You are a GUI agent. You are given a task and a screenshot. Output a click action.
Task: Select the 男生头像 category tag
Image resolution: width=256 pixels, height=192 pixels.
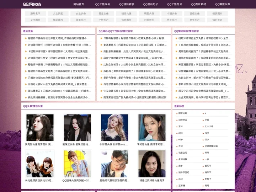[104, 14]
